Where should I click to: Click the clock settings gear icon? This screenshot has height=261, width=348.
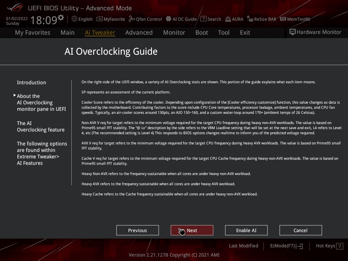click(61, 17)
